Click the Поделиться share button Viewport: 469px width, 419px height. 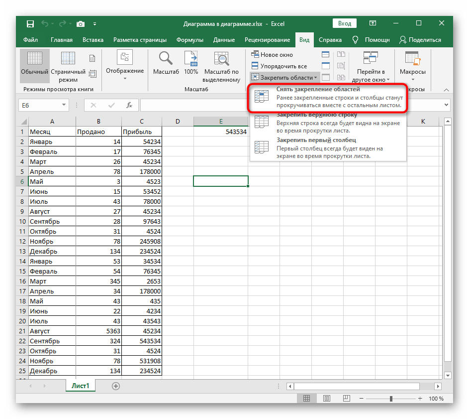[x=421, y=40]
